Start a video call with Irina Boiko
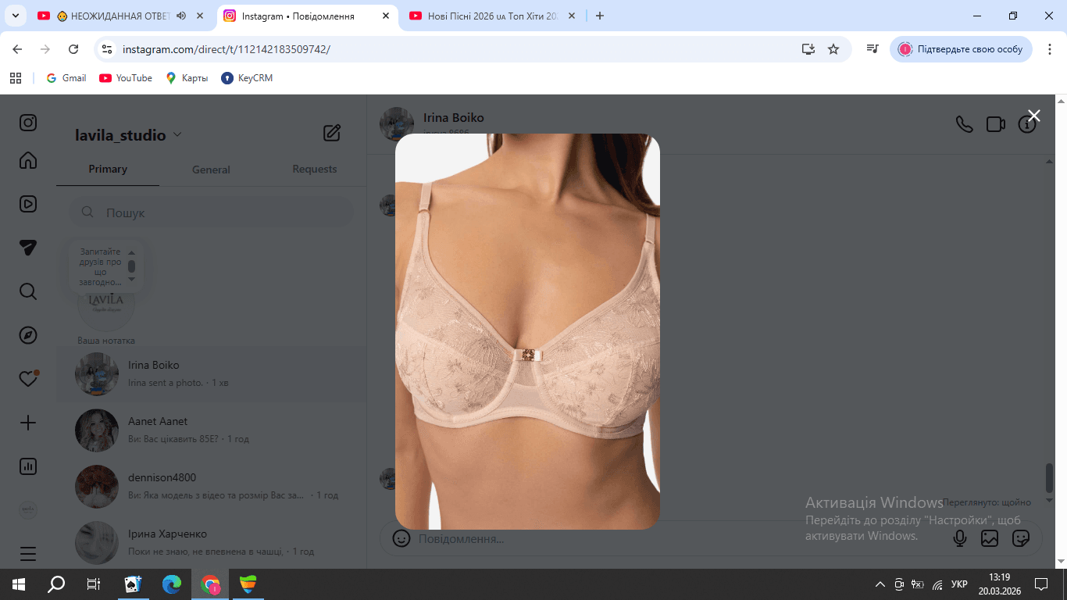 996,124
